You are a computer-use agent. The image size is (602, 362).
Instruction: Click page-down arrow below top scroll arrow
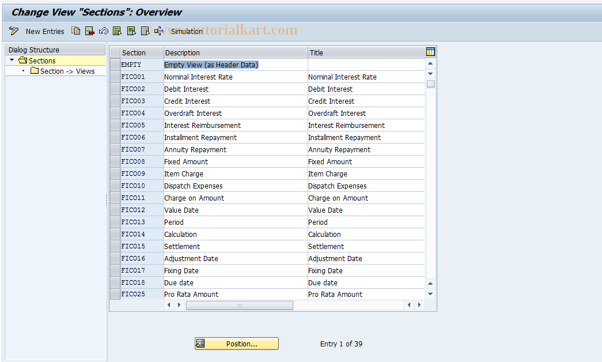pos(430,73)
